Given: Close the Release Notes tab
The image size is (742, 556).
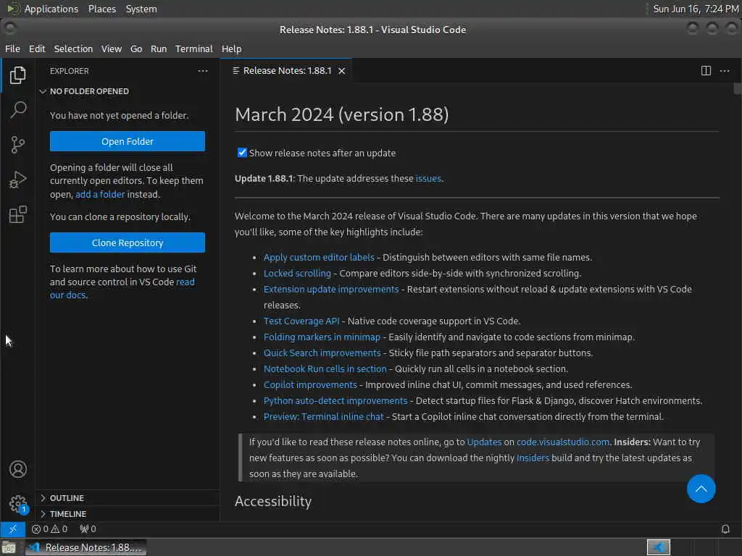Looking at the screenshot, I should tap(342, 71).
